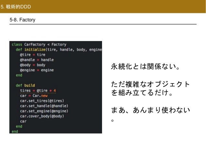Click 'car.set_tires(@tires)' in the code

point(42,101)
